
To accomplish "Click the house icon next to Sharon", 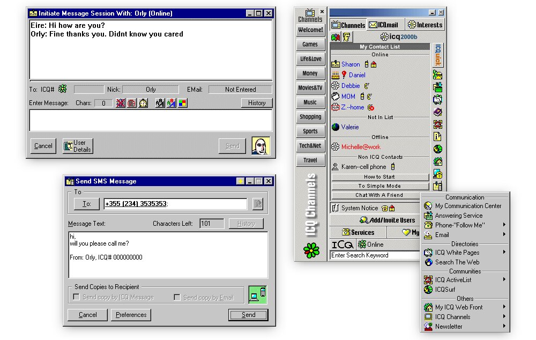I will click(374, 64).
